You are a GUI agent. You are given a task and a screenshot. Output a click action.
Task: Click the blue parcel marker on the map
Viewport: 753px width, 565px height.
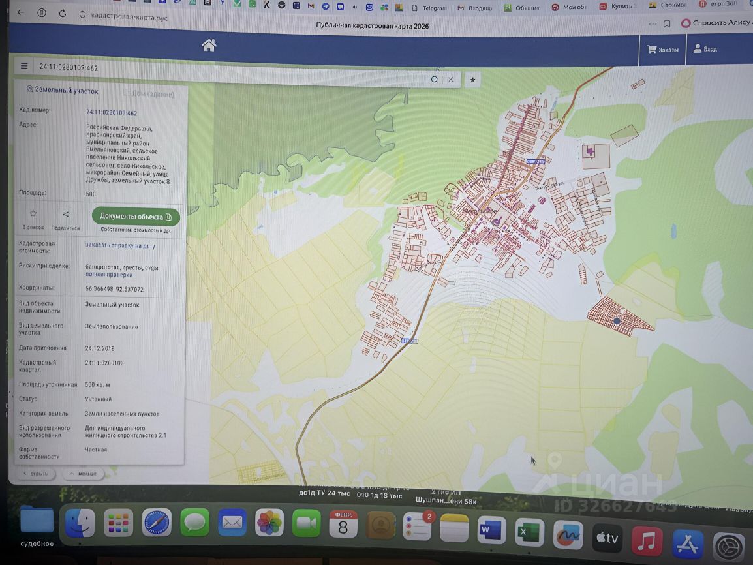tap(617, 320)
